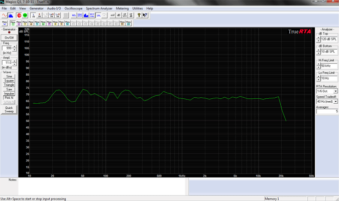Image resolution: width=339 pixels, height=201 pixels.
Task: Click inside the Notes text area
Action: [x=101, y=186]
